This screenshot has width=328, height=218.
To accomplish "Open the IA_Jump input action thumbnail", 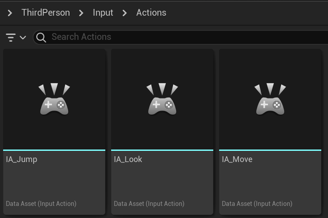I will 54,99.
